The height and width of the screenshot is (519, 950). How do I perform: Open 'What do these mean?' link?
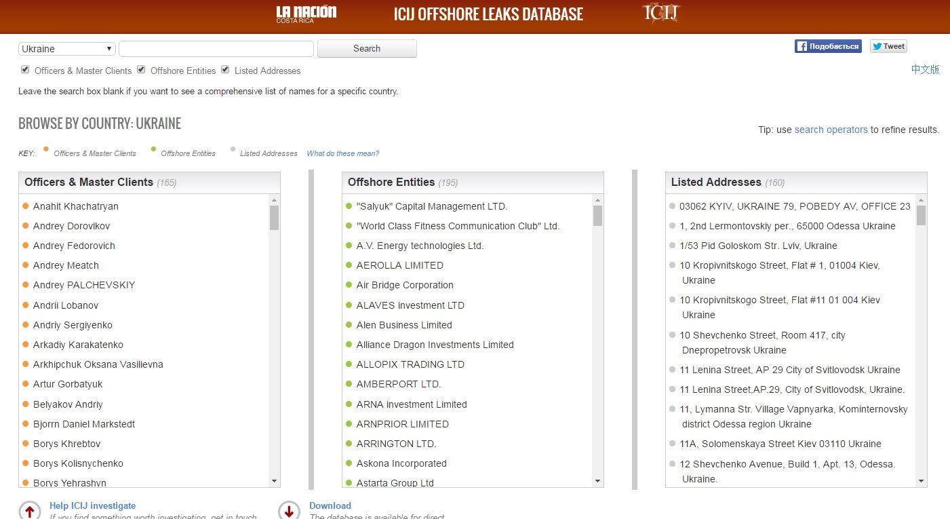click(x=342, y=153)
